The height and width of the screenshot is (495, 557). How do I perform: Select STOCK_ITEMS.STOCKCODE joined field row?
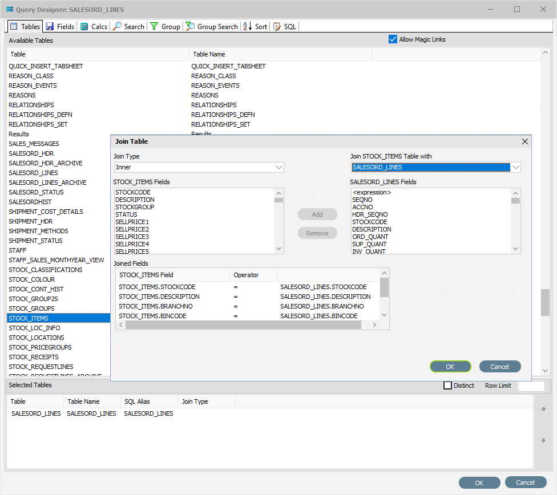click(247, 287)
